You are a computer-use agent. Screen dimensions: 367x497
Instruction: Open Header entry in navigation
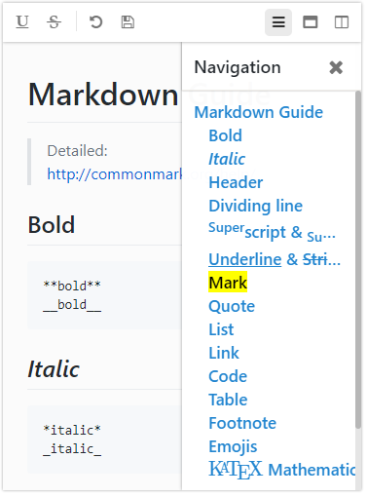[236, 182]
